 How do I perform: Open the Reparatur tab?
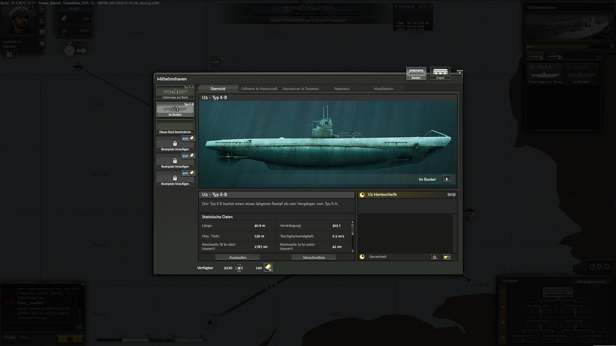tap(342, 88)
